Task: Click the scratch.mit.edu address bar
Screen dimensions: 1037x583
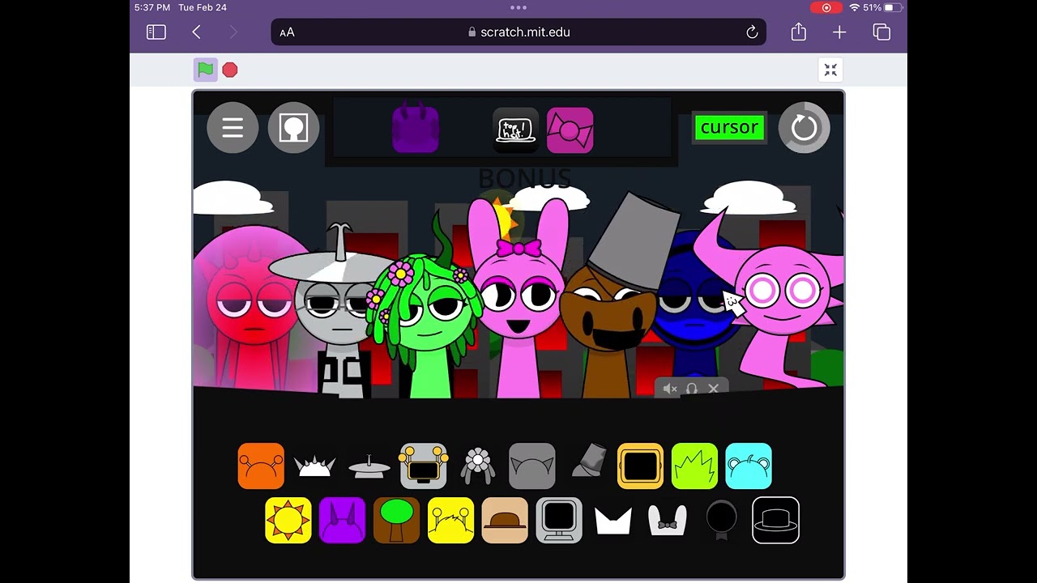Action: click(x=518, y=32)
